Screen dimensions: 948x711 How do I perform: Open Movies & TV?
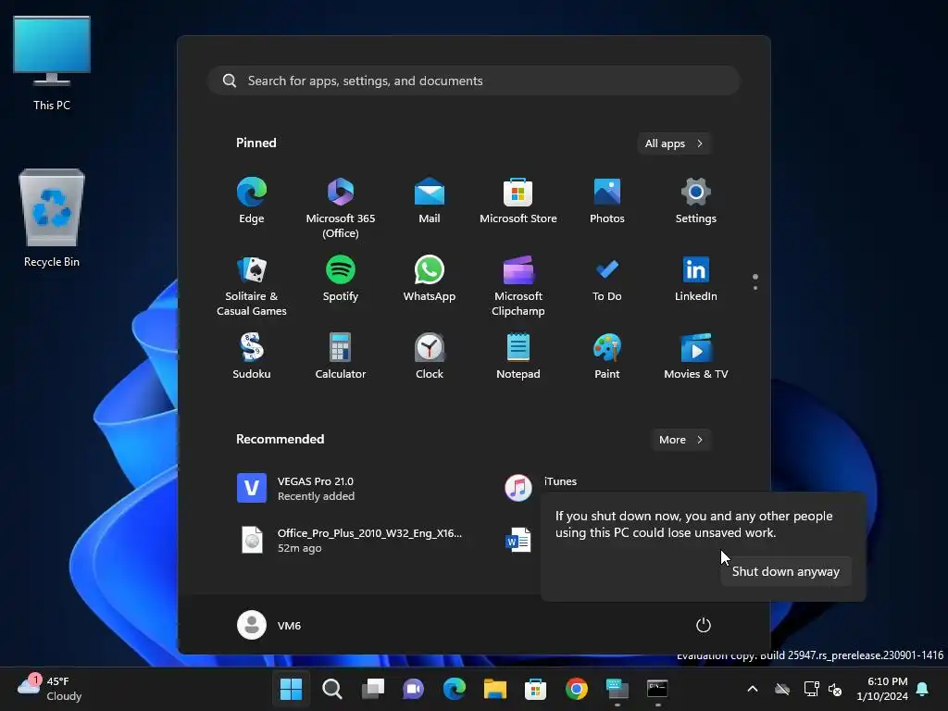pyautogui.click(x=696, y=356)
